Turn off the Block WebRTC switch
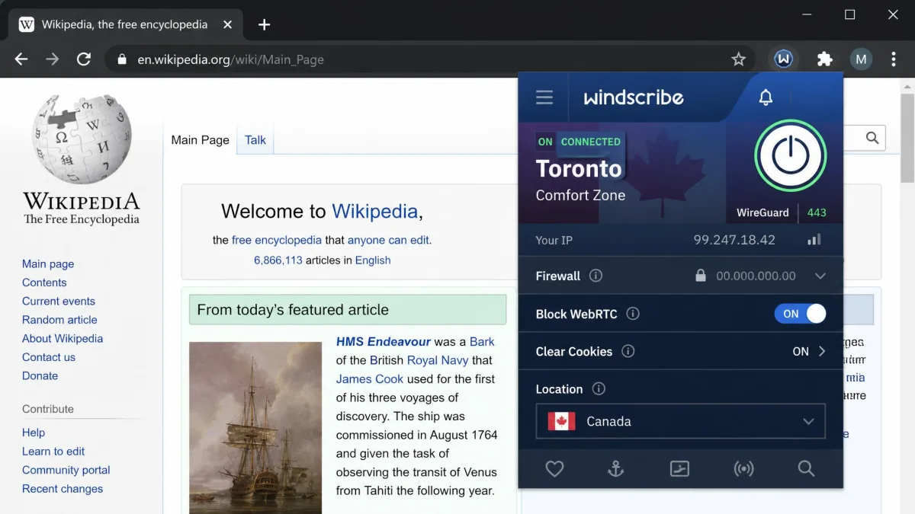 pos(800,314)
